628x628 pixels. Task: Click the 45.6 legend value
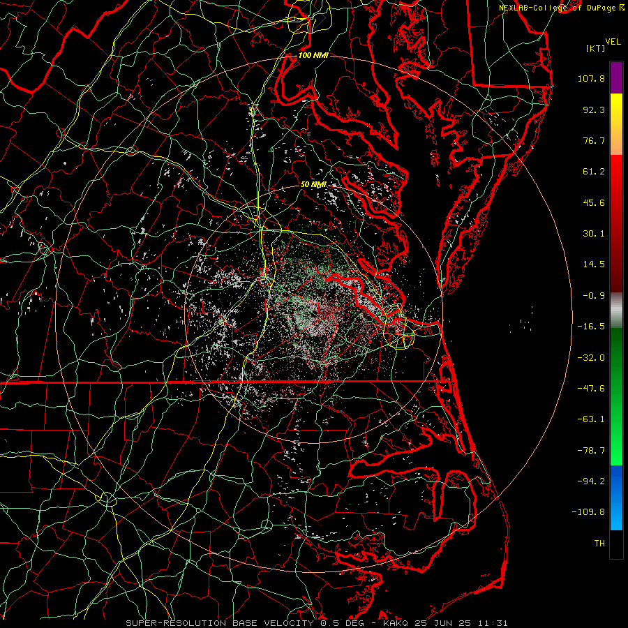[x=594, y=202]
